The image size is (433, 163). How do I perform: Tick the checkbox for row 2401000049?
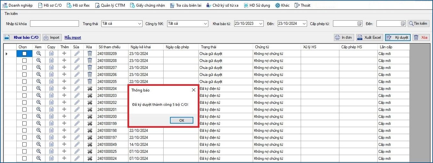pyautogui.click(x=24, y=145)
